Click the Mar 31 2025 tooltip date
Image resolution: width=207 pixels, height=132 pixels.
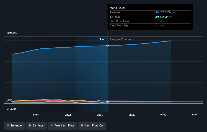(117, 8)
